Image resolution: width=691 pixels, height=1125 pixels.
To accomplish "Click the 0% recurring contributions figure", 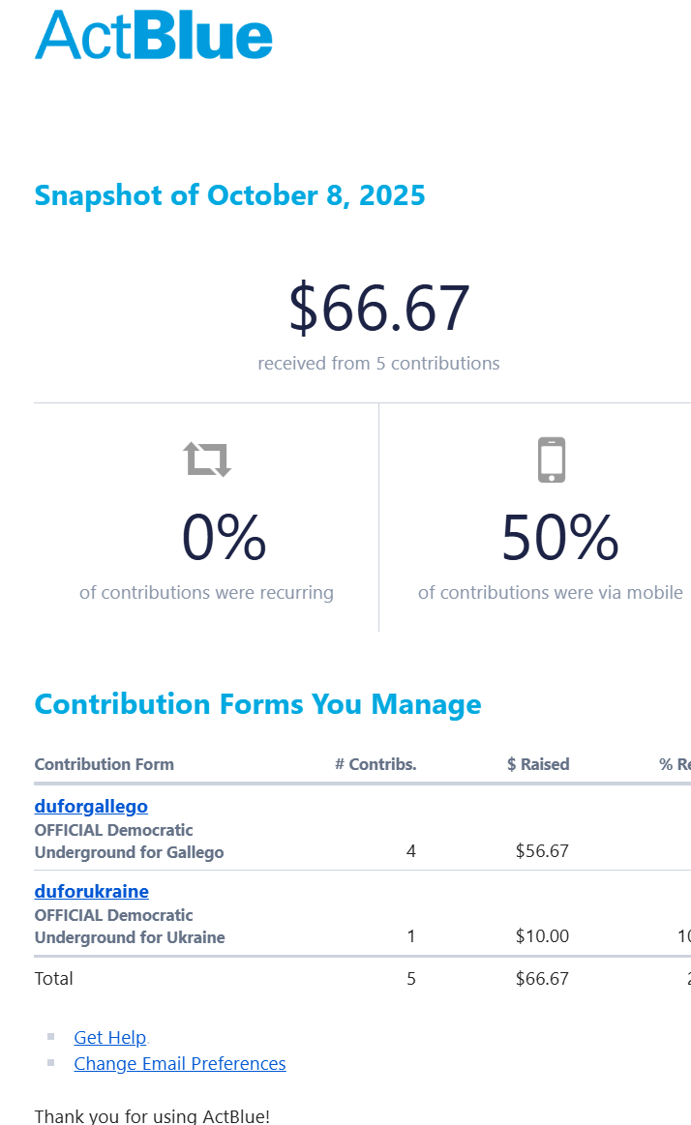I will (x=224, y=538).
